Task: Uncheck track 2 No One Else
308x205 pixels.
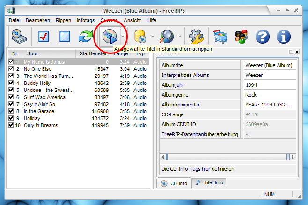Action: 11,69
